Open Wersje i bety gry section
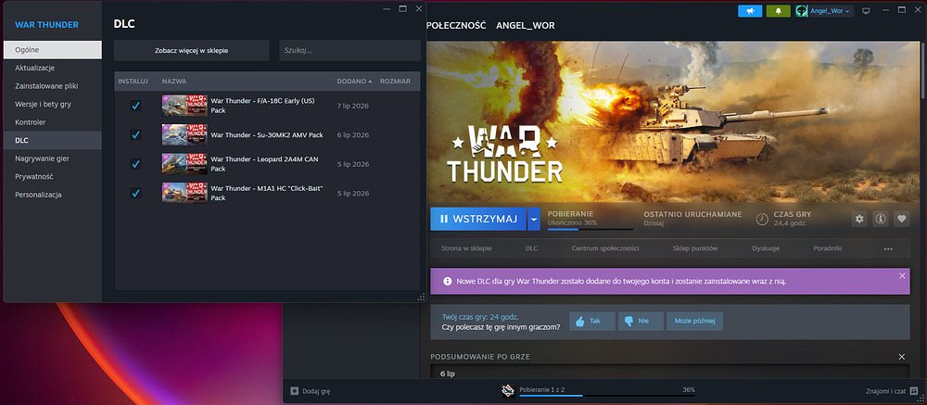Viewport: 927px width, 405px height. [53, 104]
